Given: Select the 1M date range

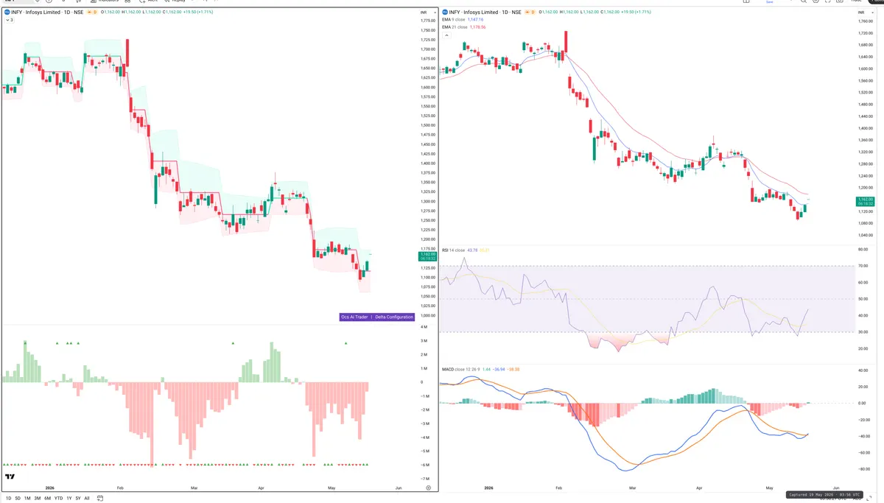Looking at the screenshot, I should click(x=27, y=499).
